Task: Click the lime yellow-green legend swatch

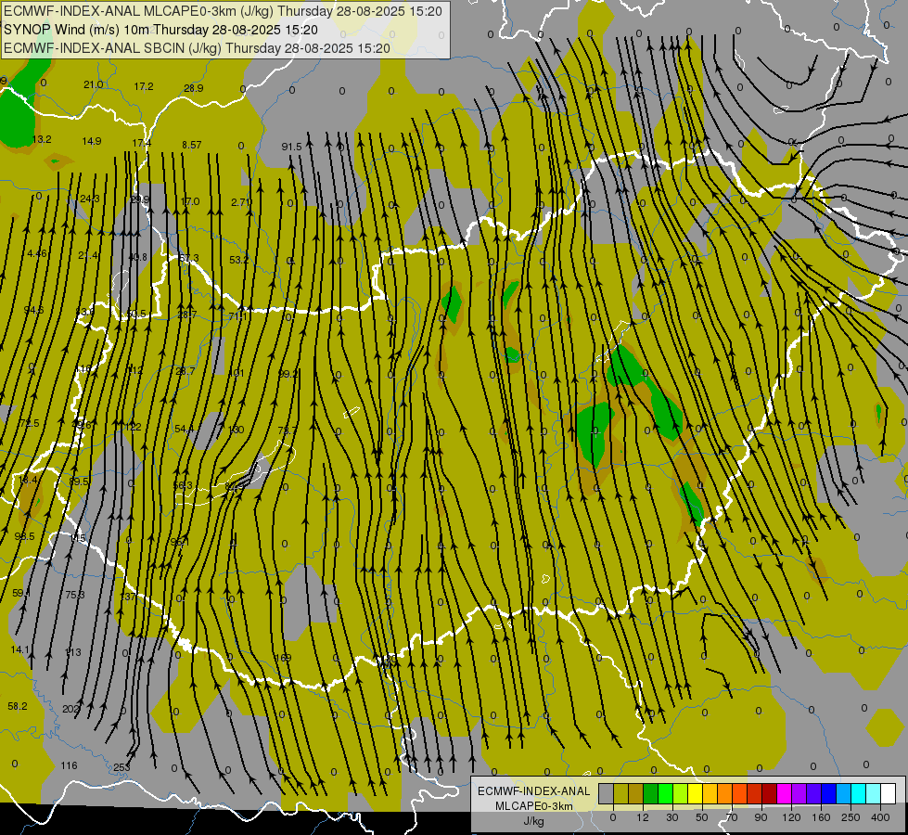Action: 681,793
